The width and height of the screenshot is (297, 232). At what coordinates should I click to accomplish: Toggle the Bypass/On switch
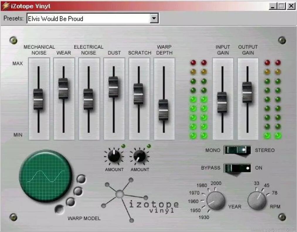pos(237,168)
